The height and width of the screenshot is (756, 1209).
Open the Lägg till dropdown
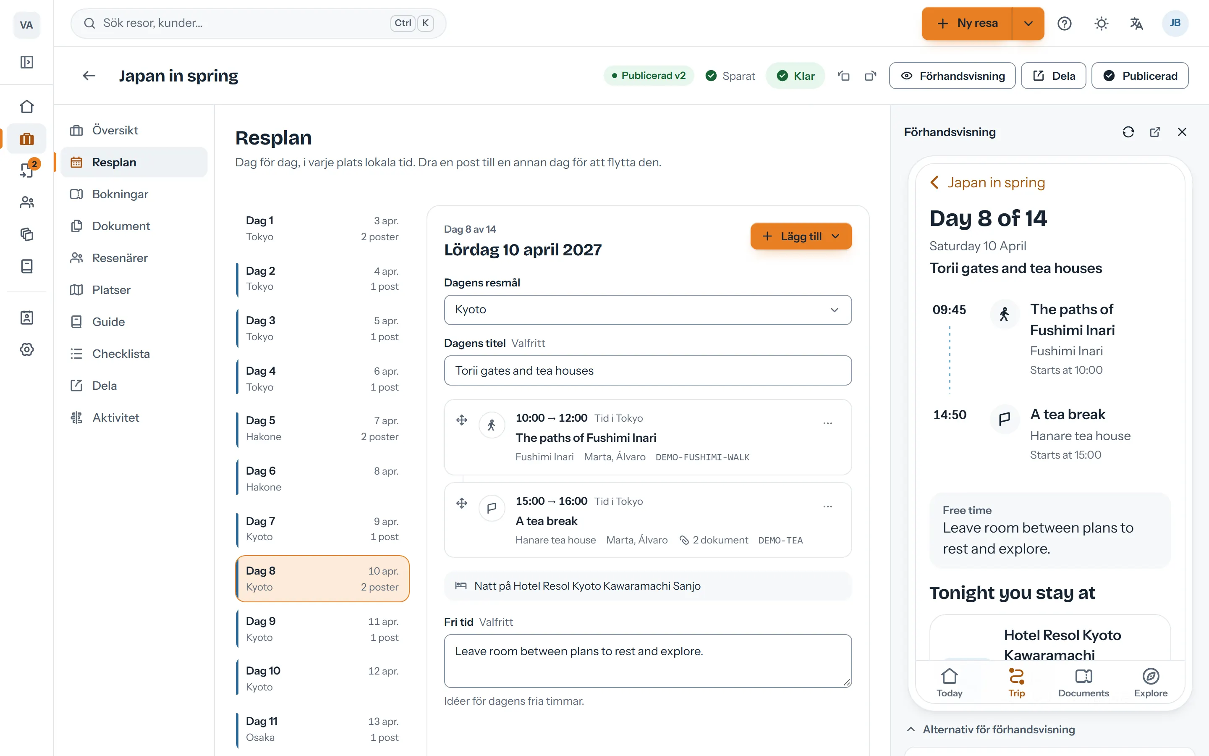click(801, 236)
